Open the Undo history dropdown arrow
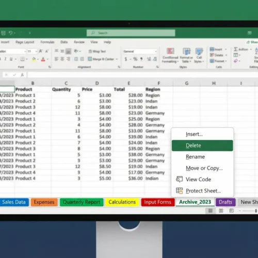 click(15, 33)
